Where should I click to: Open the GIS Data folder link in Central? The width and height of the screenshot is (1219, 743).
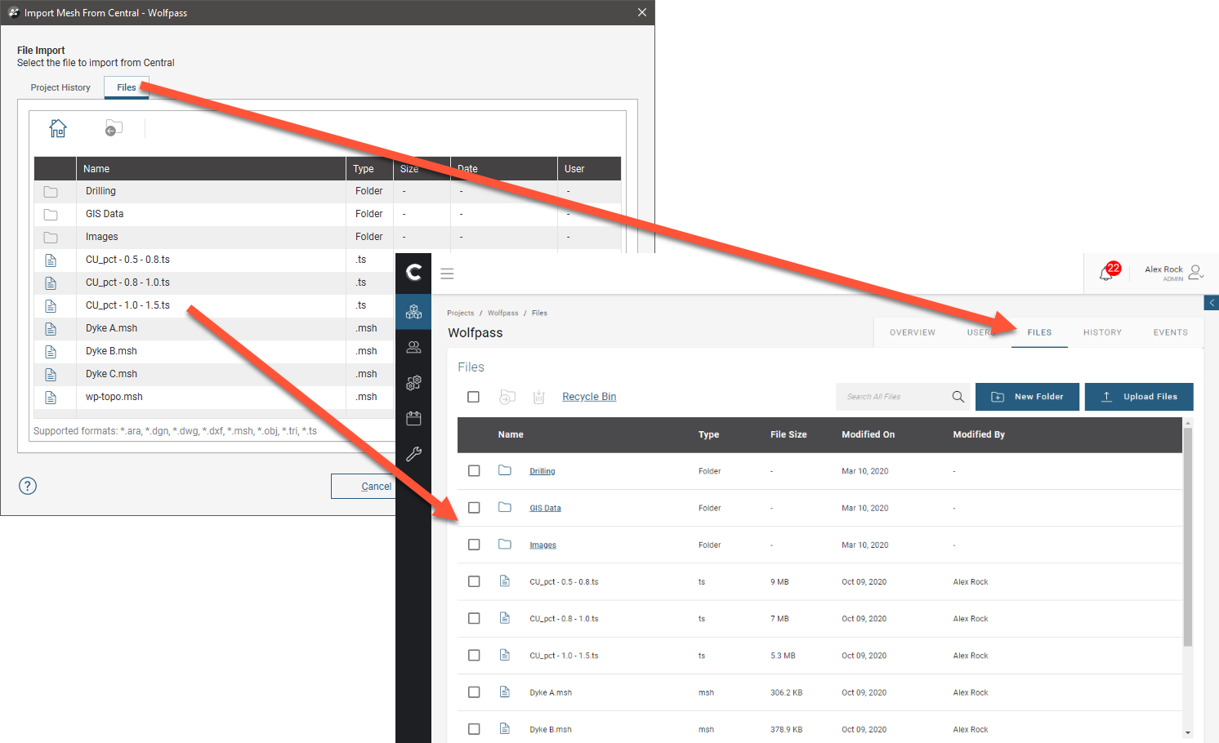pyautogui.click(x=545, y=508)
